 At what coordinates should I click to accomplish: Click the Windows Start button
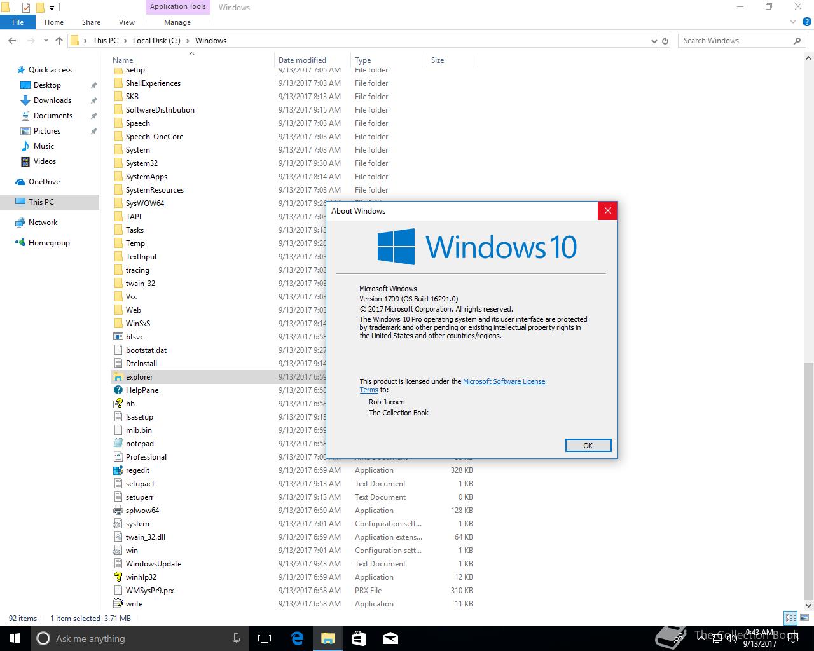coord(15,638)
